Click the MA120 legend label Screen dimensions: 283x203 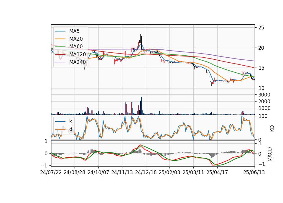coord(78,54)
